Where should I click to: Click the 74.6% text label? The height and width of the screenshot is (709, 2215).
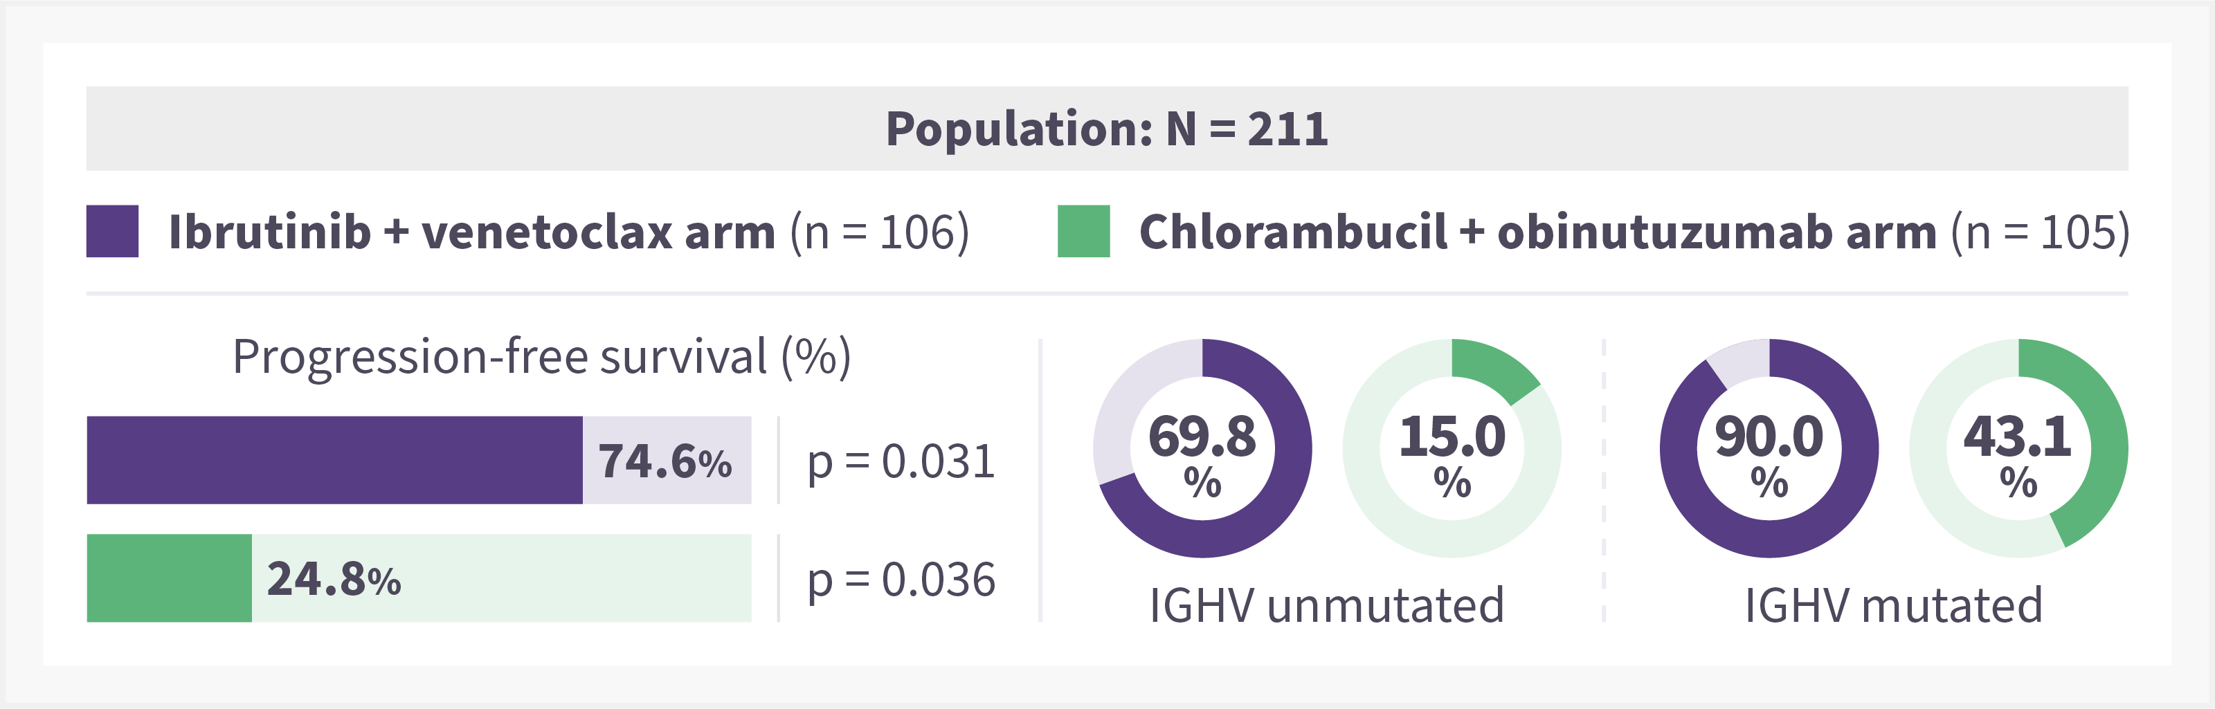pos(664,461)
